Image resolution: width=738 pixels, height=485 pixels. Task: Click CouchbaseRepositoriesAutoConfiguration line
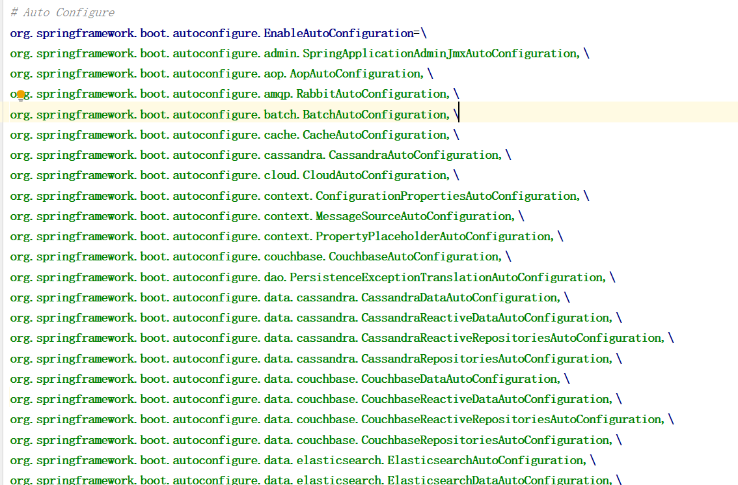click(x=316, y=441)
